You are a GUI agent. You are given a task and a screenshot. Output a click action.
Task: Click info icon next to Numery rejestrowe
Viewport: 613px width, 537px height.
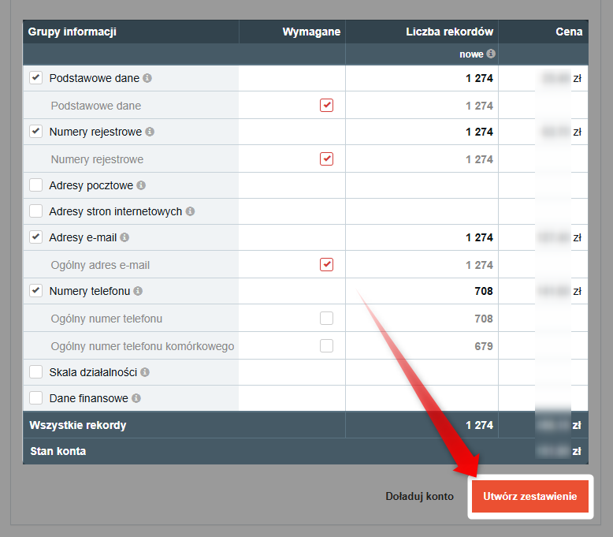(x=150, y=132)
